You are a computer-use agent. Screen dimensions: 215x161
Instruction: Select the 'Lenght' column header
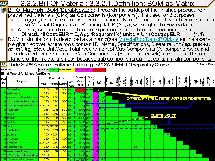click(x=63, y=84)
